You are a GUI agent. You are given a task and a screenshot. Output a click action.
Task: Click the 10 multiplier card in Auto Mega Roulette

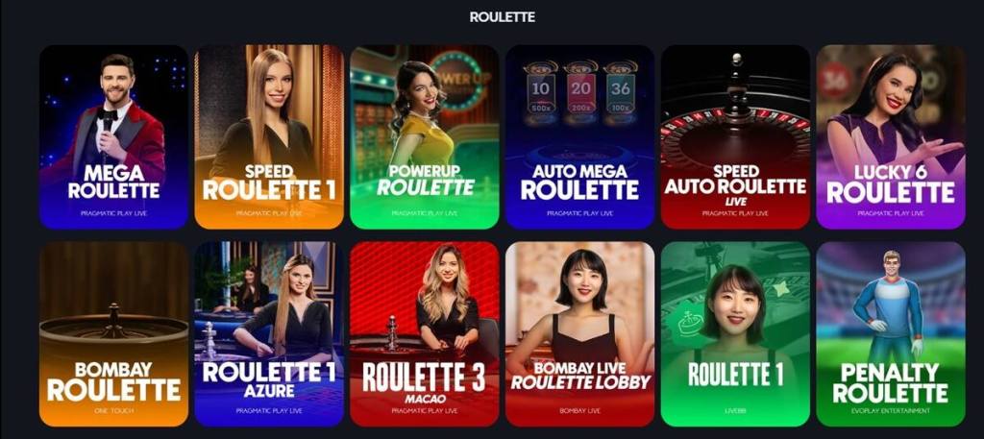click(540, 93)
